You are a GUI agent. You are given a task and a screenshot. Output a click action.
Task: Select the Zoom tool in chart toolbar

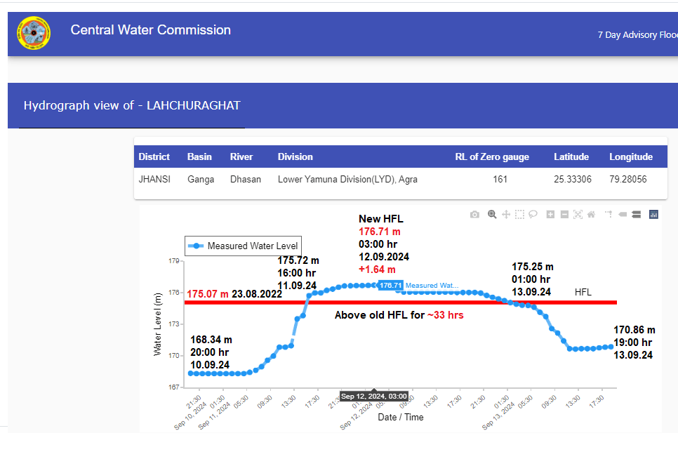pyautogui.click(x=492, y=215)
